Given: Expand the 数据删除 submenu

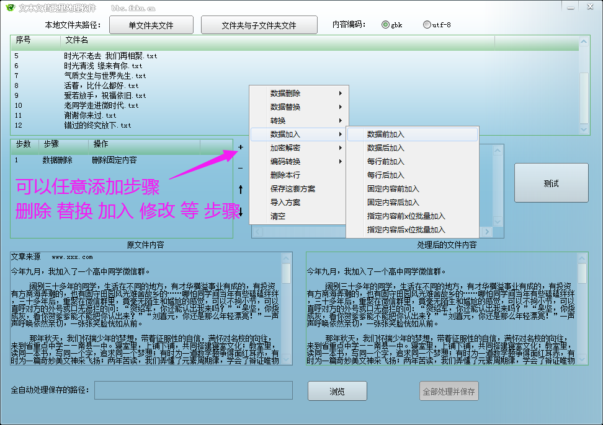Looking at the screenshot, I should point(299,94).
